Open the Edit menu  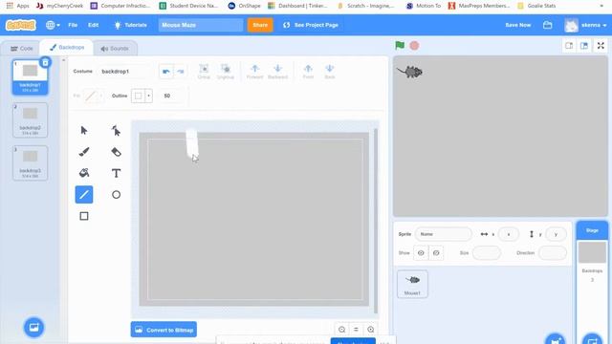coord(94,25)
